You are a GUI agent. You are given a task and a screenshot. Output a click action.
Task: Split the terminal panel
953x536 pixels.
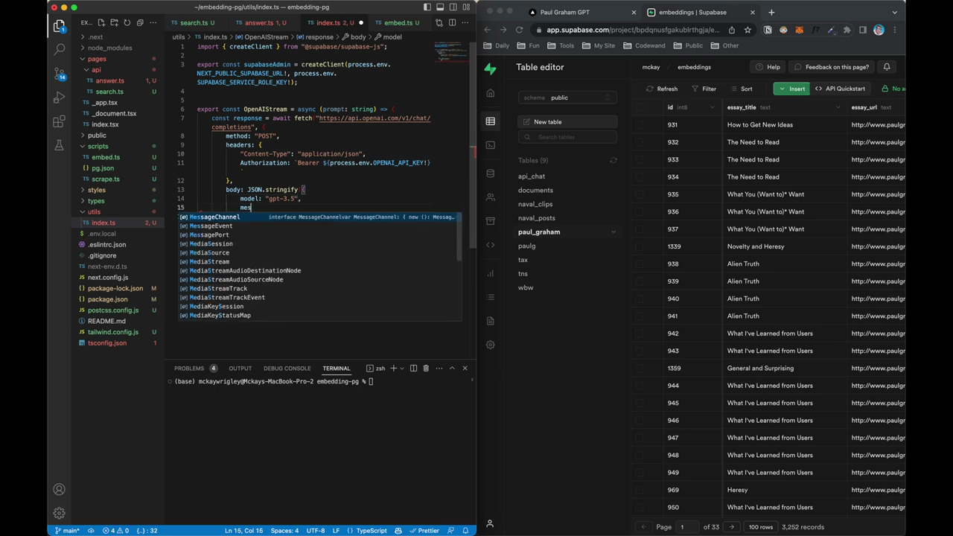pos(413,368)
